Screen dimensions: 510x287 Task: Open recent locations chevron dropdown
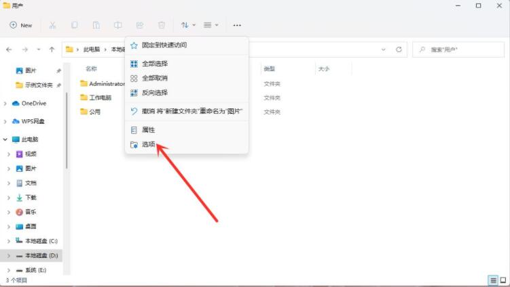[x=39, y=49]
